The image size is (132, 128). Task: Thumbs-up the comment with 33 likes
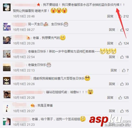122,84
